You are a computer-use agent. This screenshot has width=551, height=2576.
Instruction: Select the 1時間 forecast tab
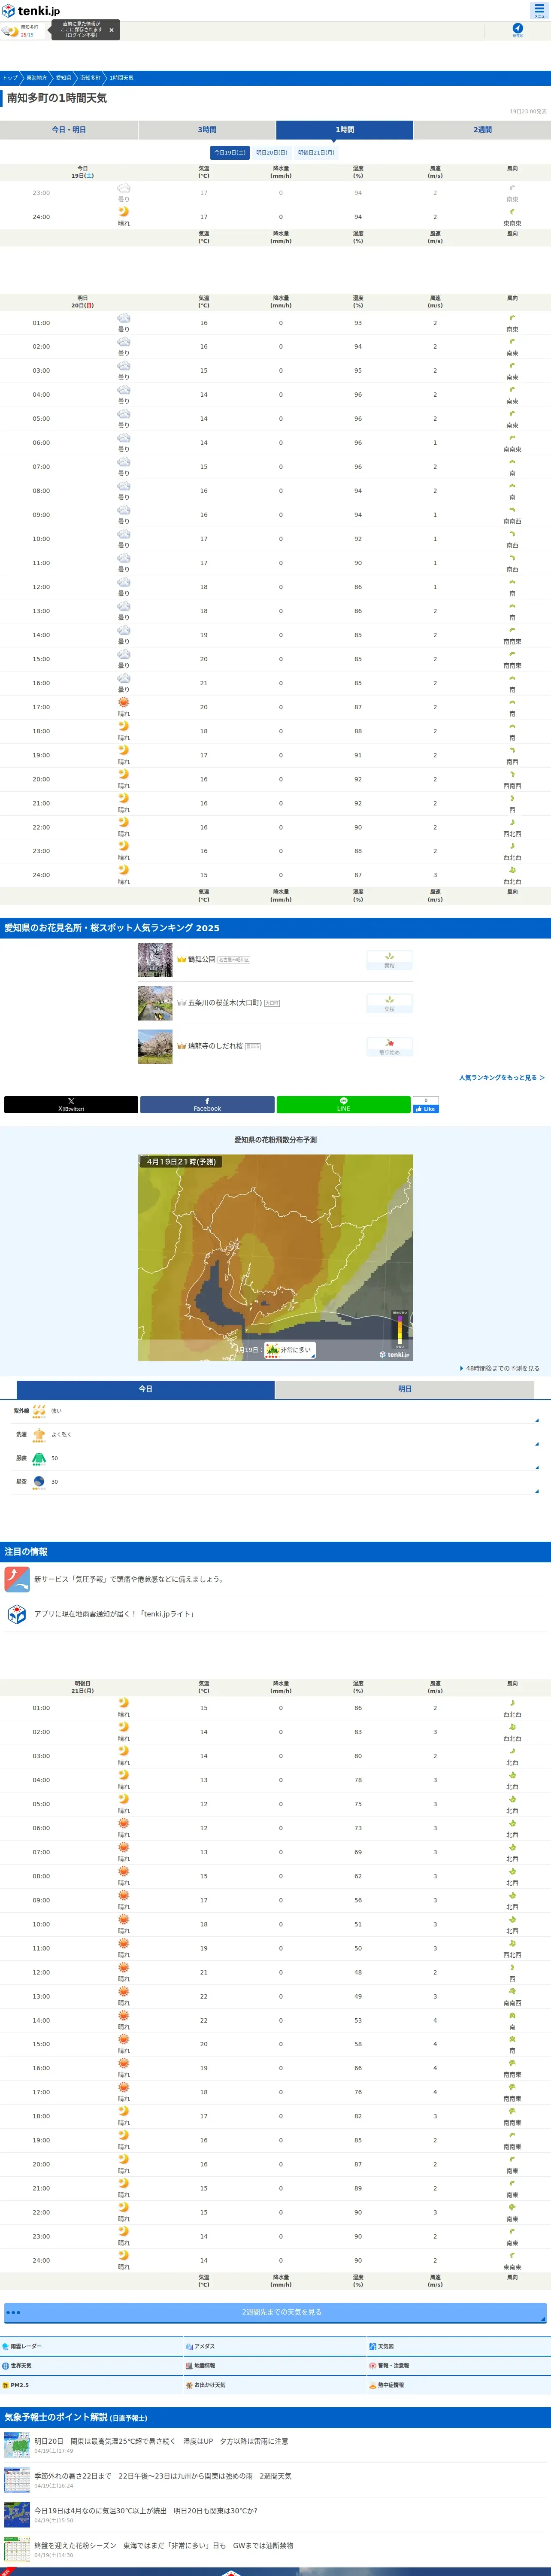[344, 130]
